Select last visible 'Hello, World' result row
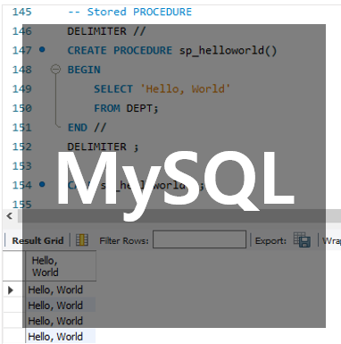The height and width of the screenshot is (344, 341). [61, 337]
